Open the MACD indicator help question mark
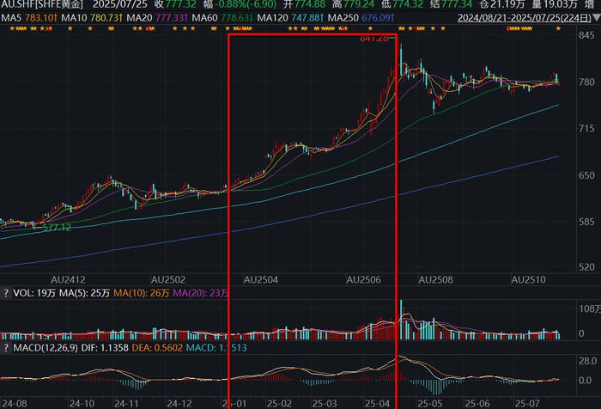Screen dimensions: 601x409 click(x=6, y=348)
